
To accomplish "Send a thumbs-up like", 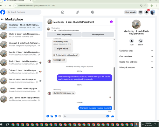I will pyautogui.click(x=113, y=116).
